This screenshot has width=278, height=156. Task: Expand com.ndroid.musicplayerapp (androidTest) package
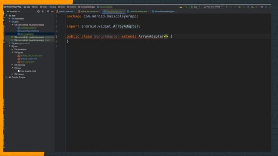[x=13, y=37]
